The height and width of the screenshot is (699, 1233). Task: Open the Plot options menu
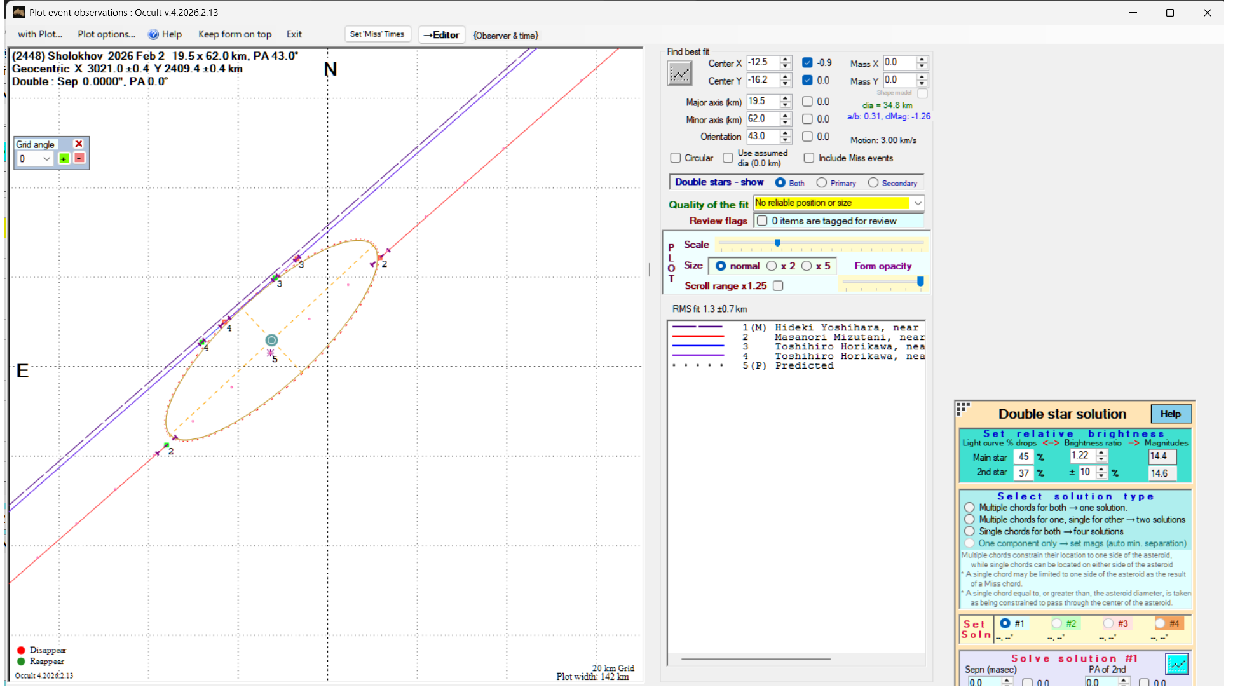coord(106,34)
